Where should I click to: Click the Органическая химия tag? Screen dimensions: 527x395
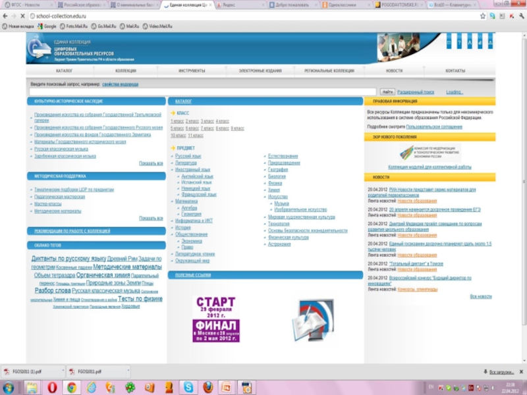103,275
